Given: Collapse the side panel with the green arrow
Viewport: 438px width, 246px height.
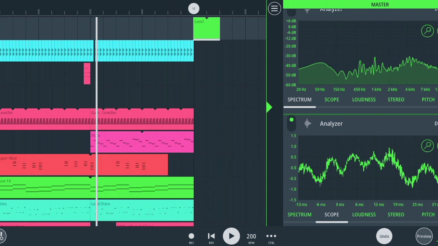Looking at the screenshot, I should coord(269,107).
